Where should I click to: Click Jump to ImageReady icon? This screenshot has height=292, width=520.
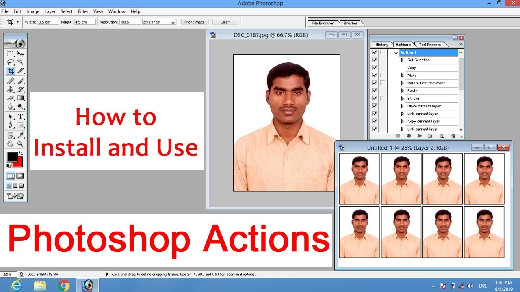15,196
